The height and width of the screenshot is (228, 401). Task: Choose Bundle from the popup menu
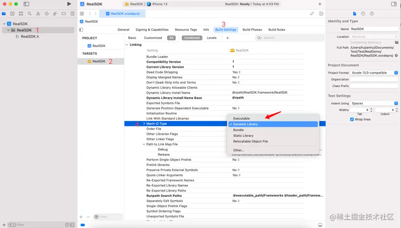point(273,130)
